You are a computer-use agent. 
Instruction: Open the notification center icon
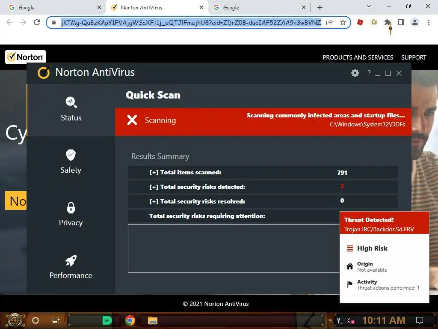(x=420, y=320)
